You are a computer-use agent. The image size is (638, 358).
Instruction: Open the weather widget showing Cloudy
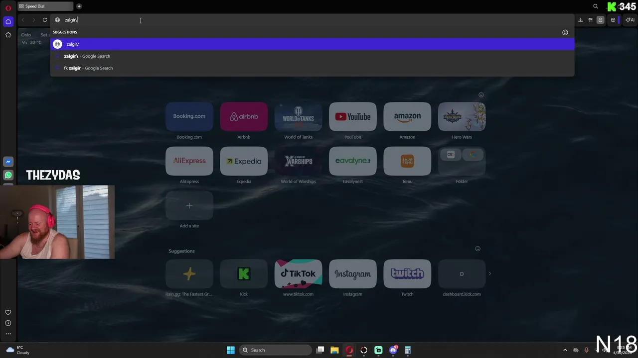pyautogui.click(x=17, y=350)
